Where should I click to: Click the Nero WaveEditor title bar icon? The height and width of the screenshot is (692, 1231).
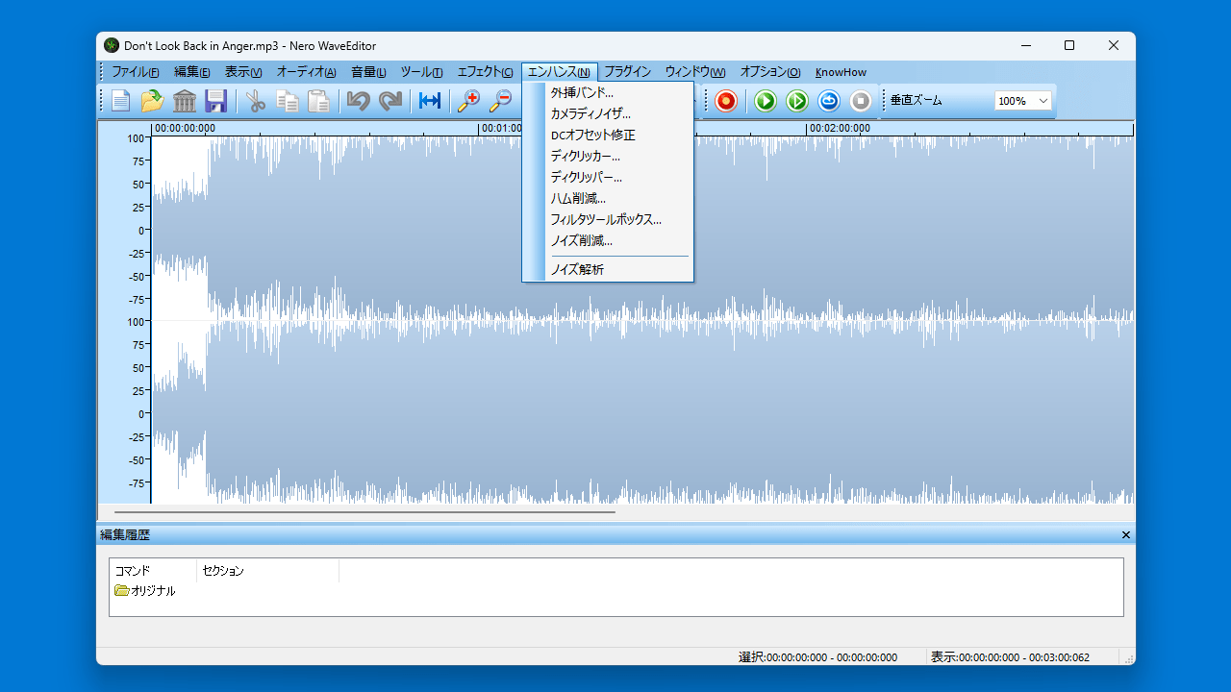click(112, 45)
